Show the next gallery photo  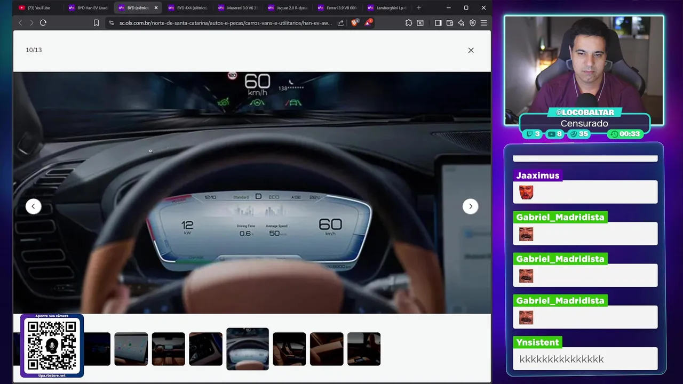pos(470,206)
